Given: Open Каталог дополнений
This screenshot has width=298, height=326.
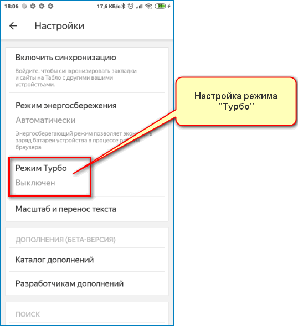Looking at the screenshot, I should (87, 260).
